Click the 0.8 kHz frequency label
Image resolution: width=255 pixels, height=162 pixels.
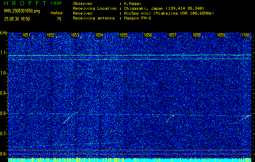pyautogui.click(x=4, y=113)
